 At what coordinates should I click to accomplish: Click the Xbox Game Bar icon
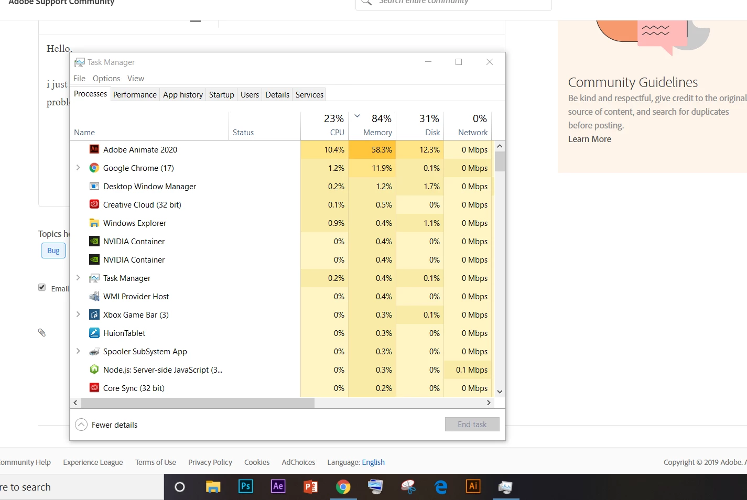pyautogui.click(x=94, y=314)
